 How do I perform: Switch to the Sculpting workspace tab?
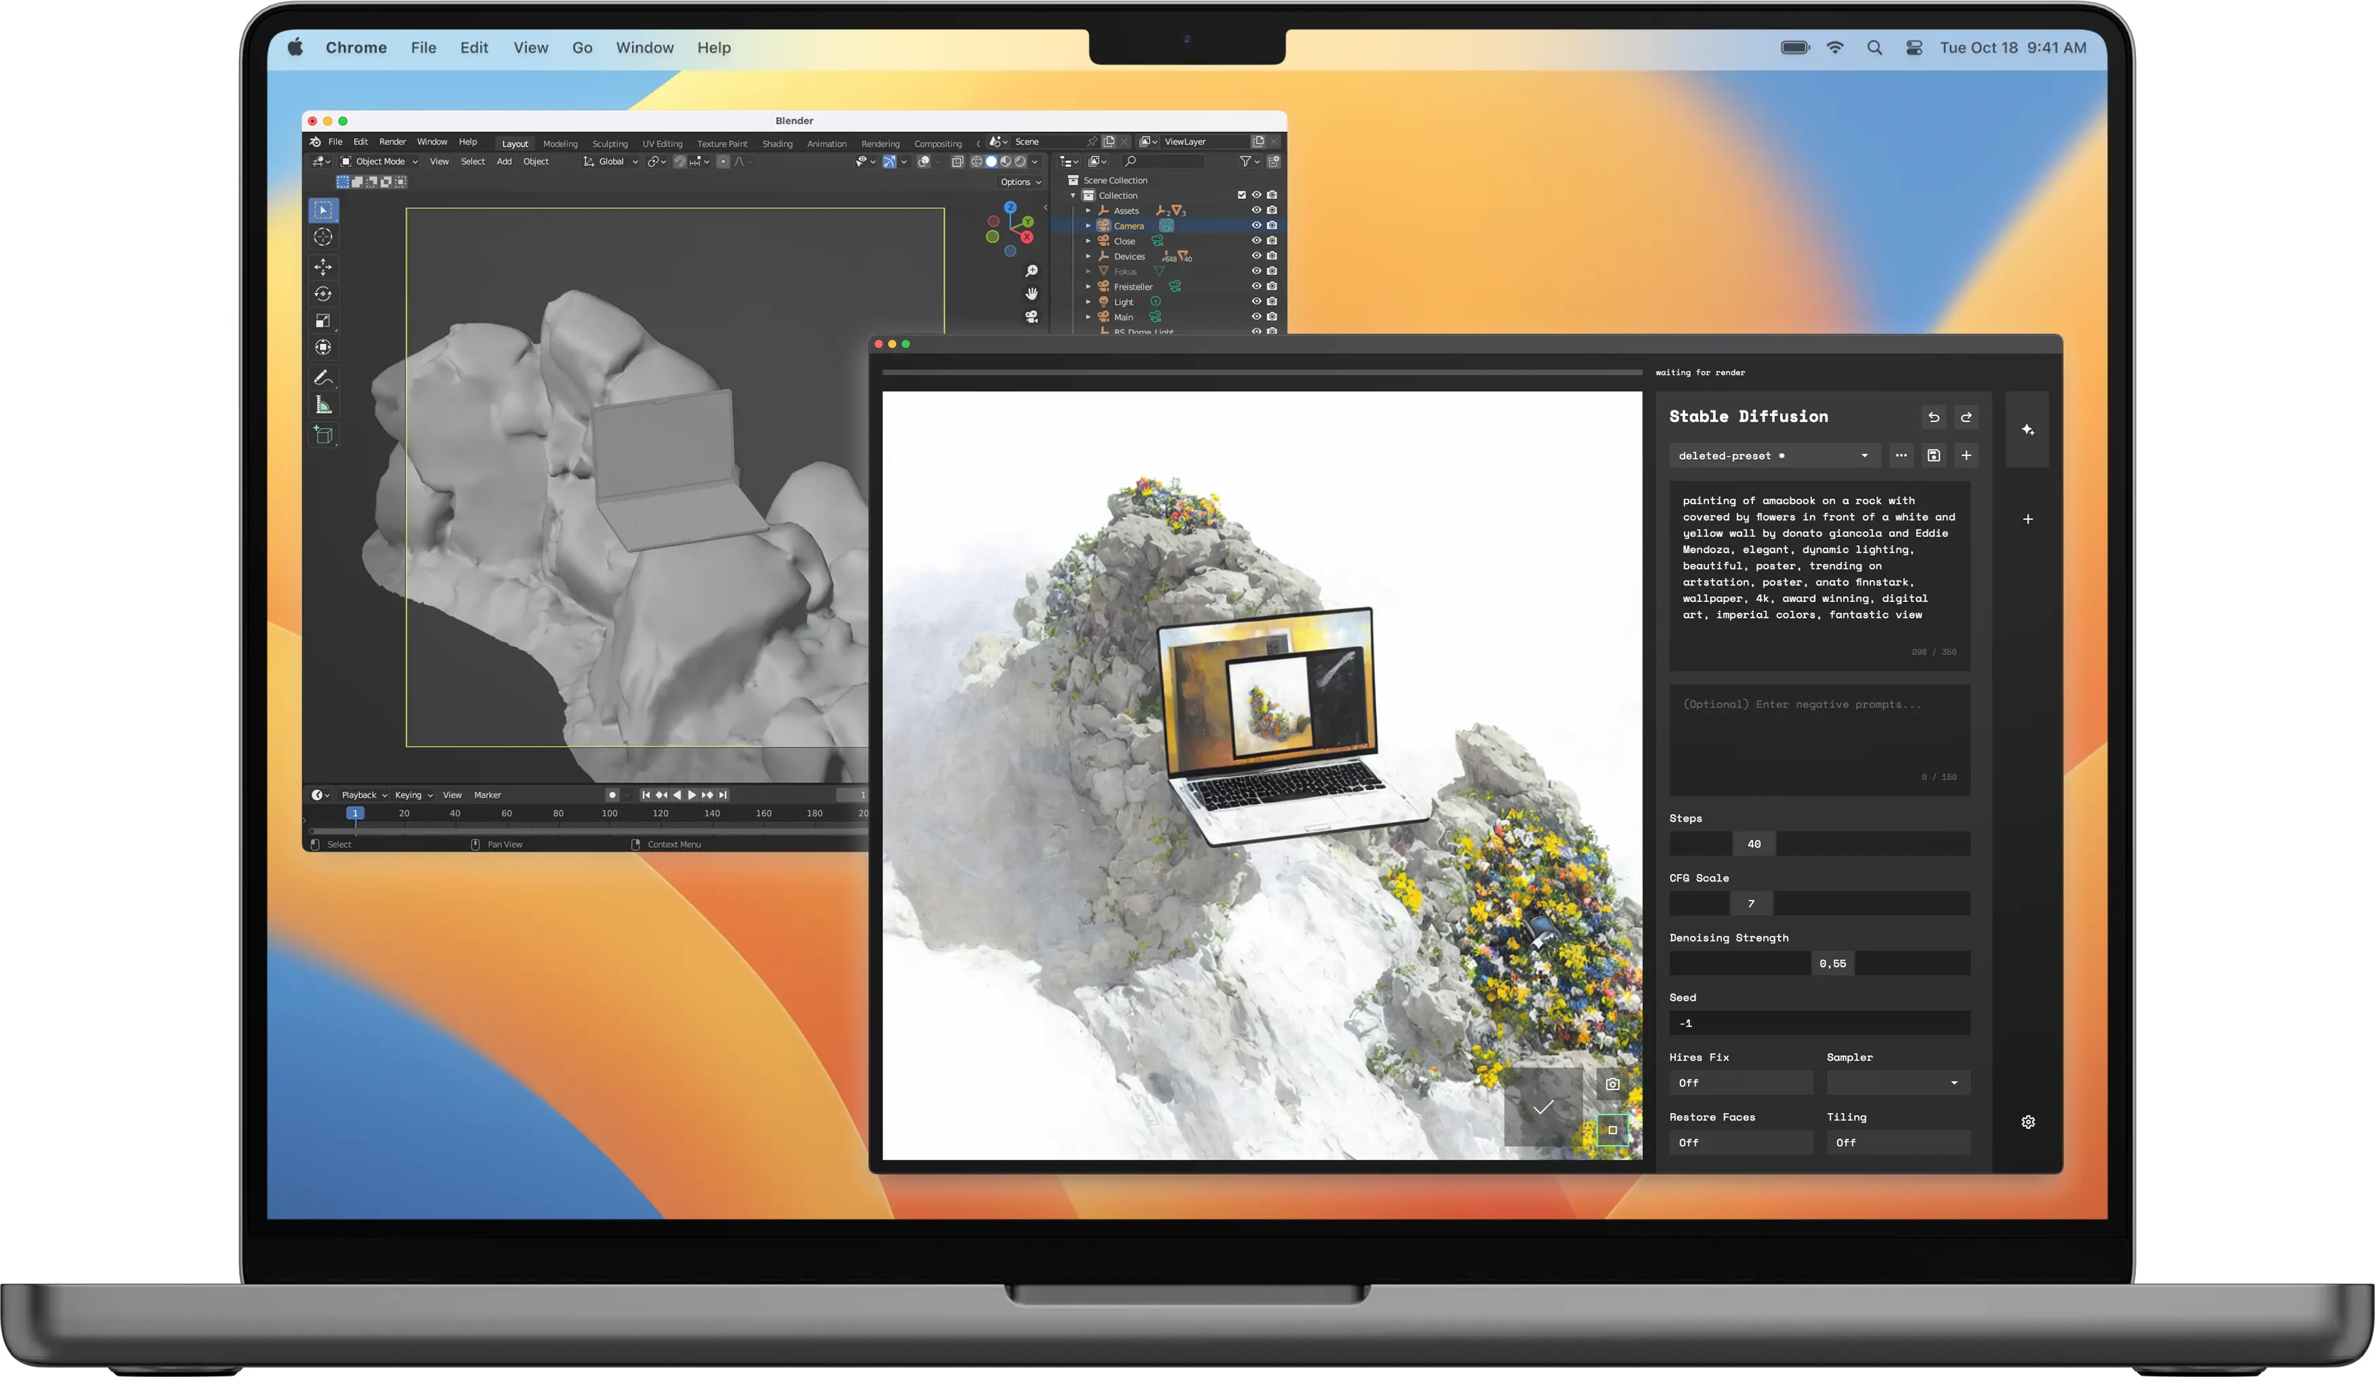tap(610, 144)
